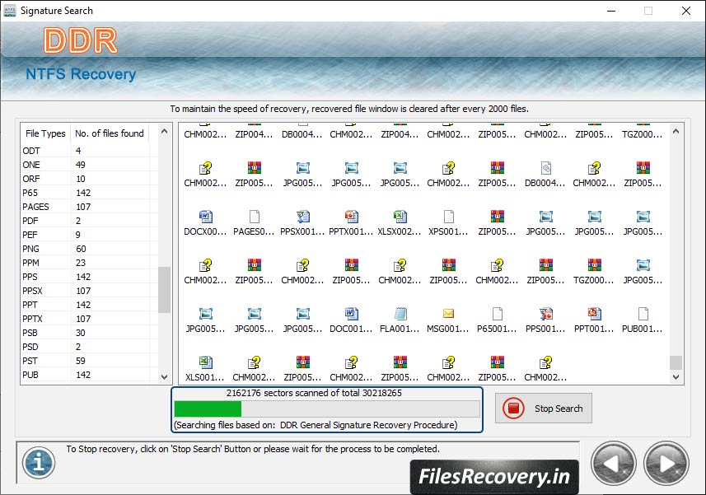The width and height of the screenshot is (706, 495).
Task: Click the green sector scan progress bar
Action: coord(327,409)
